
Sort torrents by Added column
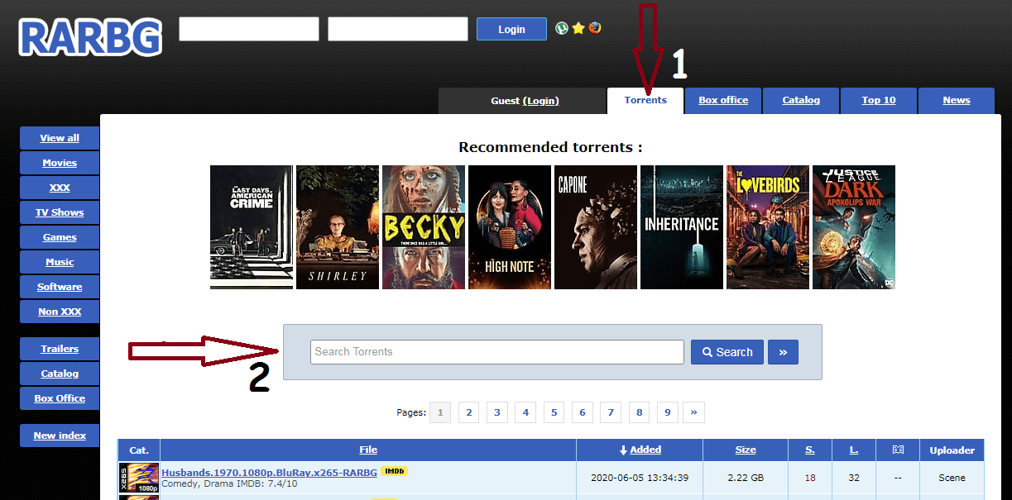[640, 450]
